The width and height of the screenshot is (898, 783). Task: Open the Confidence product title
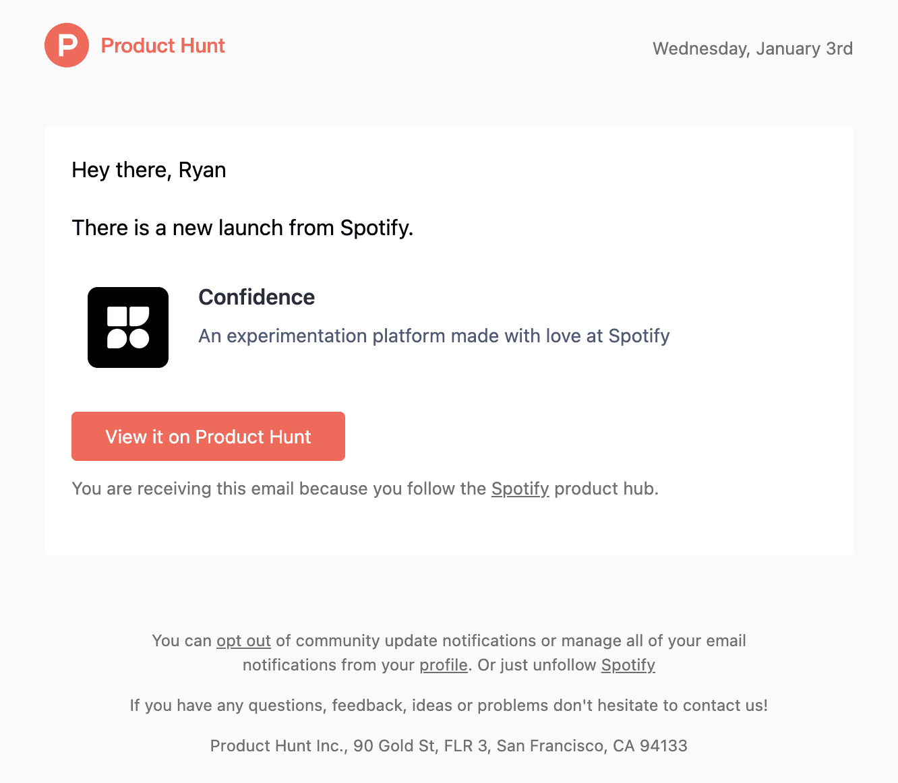click(x=256, y=297)
